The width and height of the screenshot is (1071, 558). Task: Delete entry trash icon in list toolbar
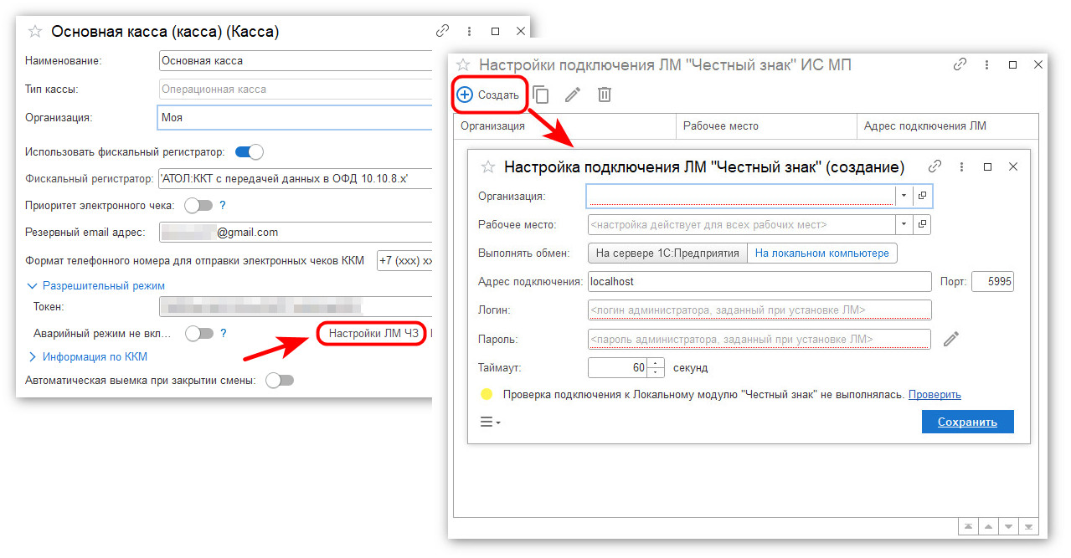605,95
